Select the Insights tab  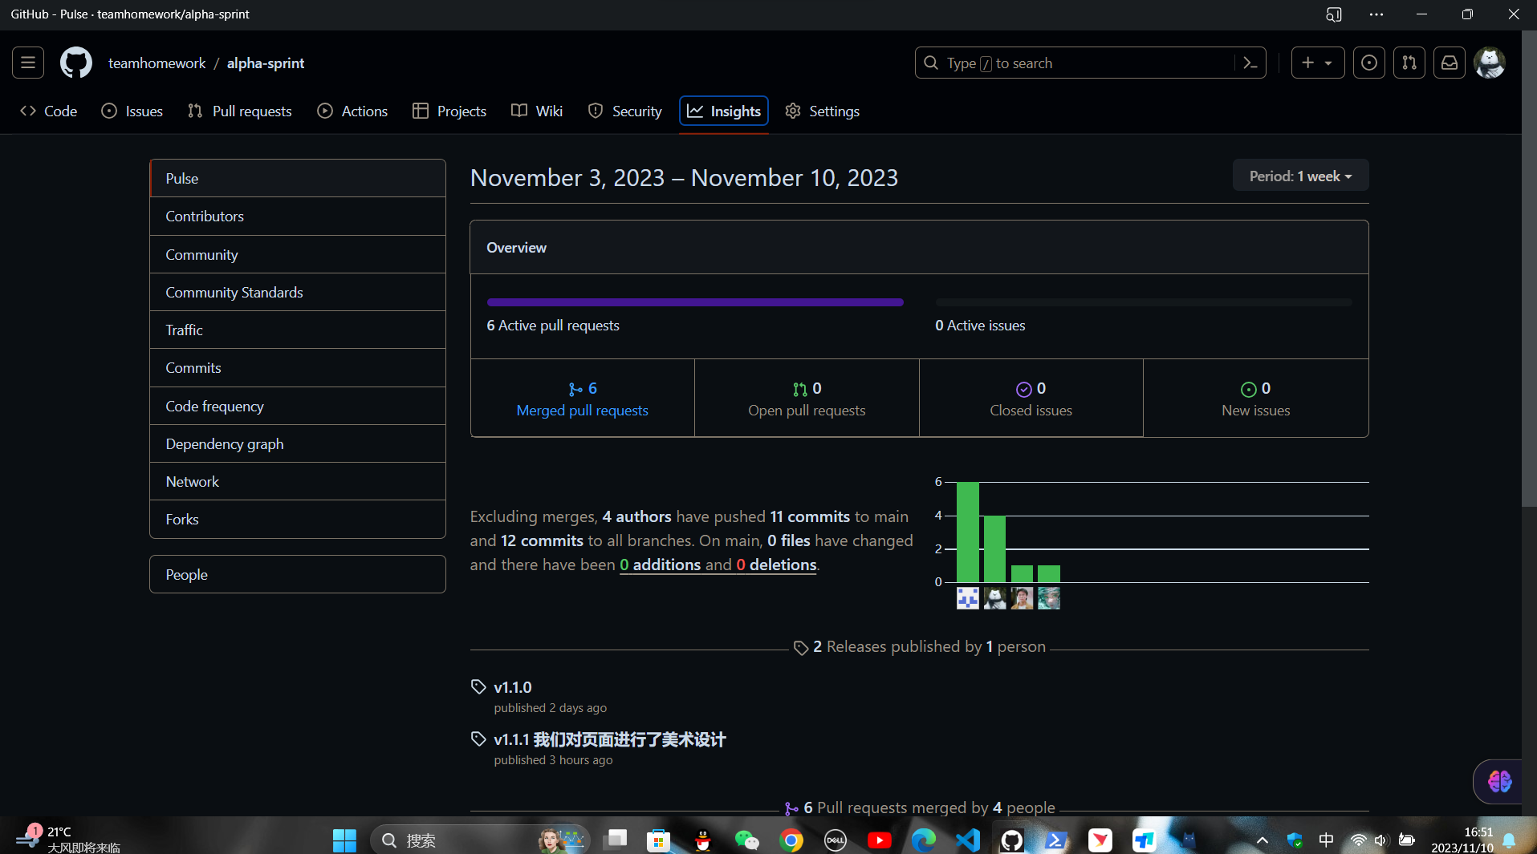pyautogui.click(x=724, y=111)
